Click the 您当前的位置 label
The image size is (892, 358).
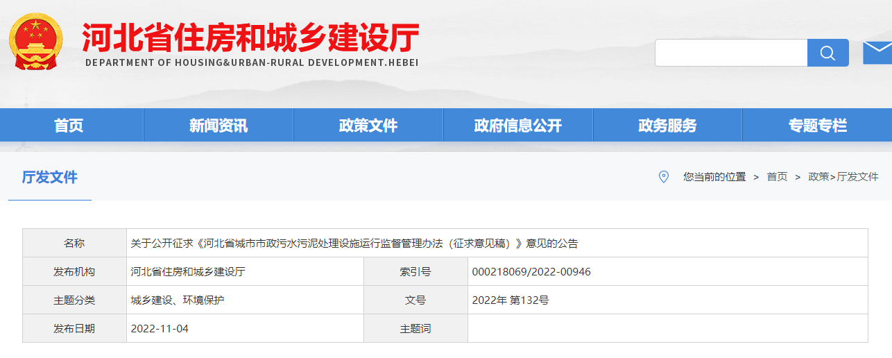(x=714, y=177)
